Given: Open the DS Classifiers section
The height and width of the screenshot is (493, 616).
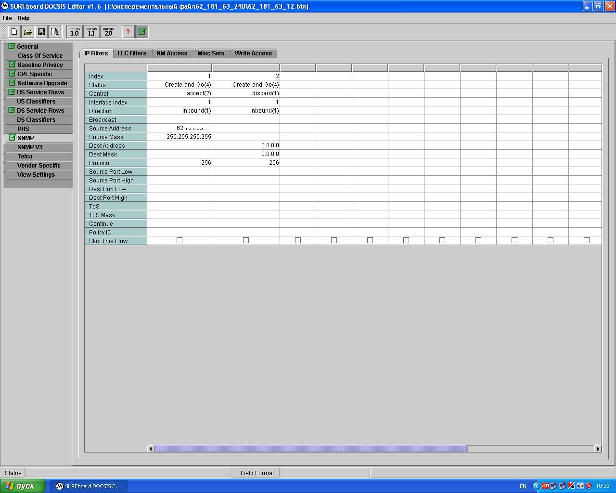Looking at the screenshot, I should [38, 120].
